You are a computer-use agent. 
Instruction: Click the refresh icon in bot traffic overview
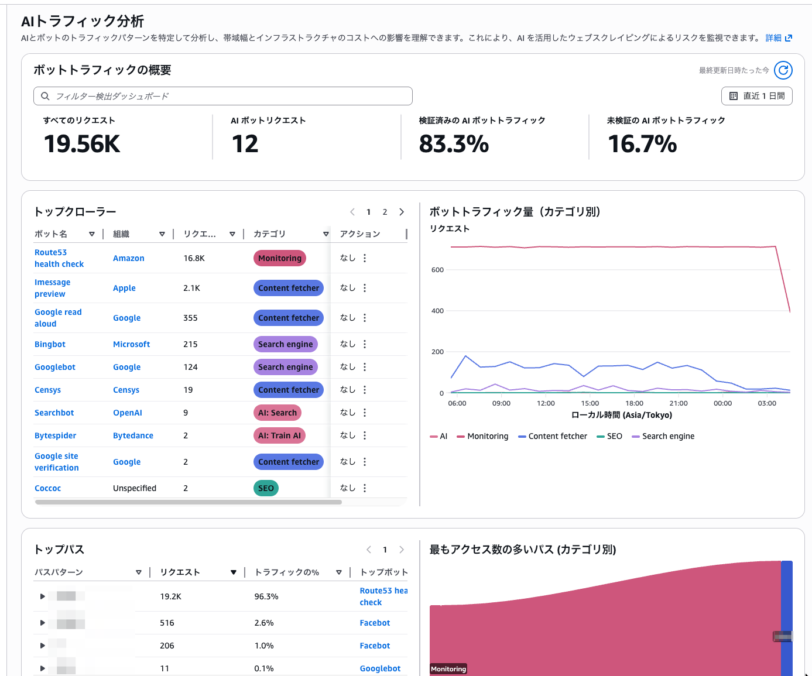pyautogui.click(x=783, y=70)
